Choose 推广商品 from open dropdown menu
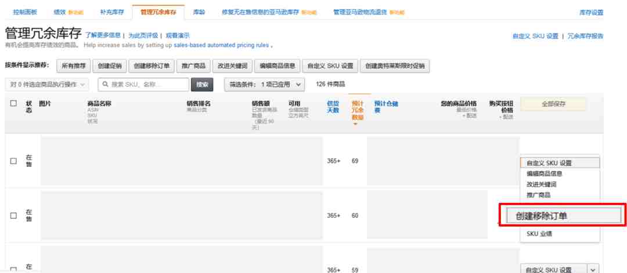Screen dimensions: 627x273 coord(538,195)
